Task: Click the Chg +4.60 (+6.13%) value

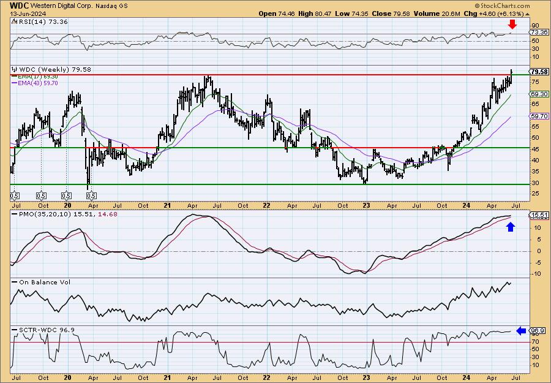Action: [493, 13]
